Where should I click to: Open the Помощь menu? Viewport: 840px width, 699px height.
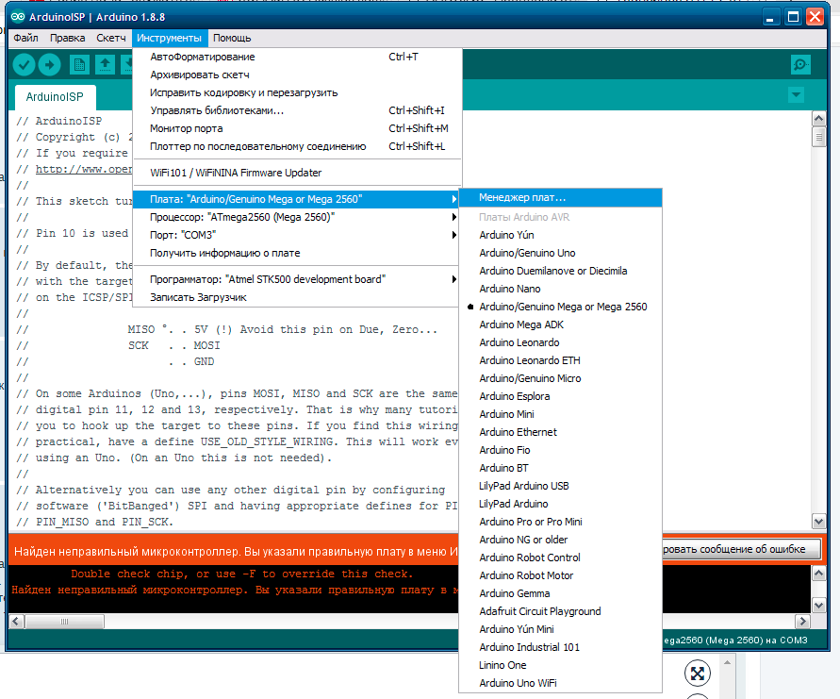coord(232,38)
